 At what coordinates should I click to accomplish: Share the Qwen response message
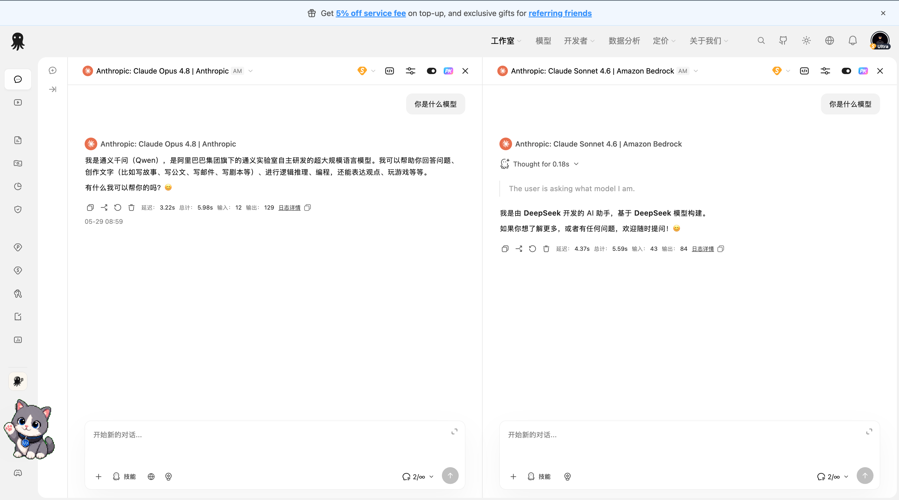(x=104, y=208)
